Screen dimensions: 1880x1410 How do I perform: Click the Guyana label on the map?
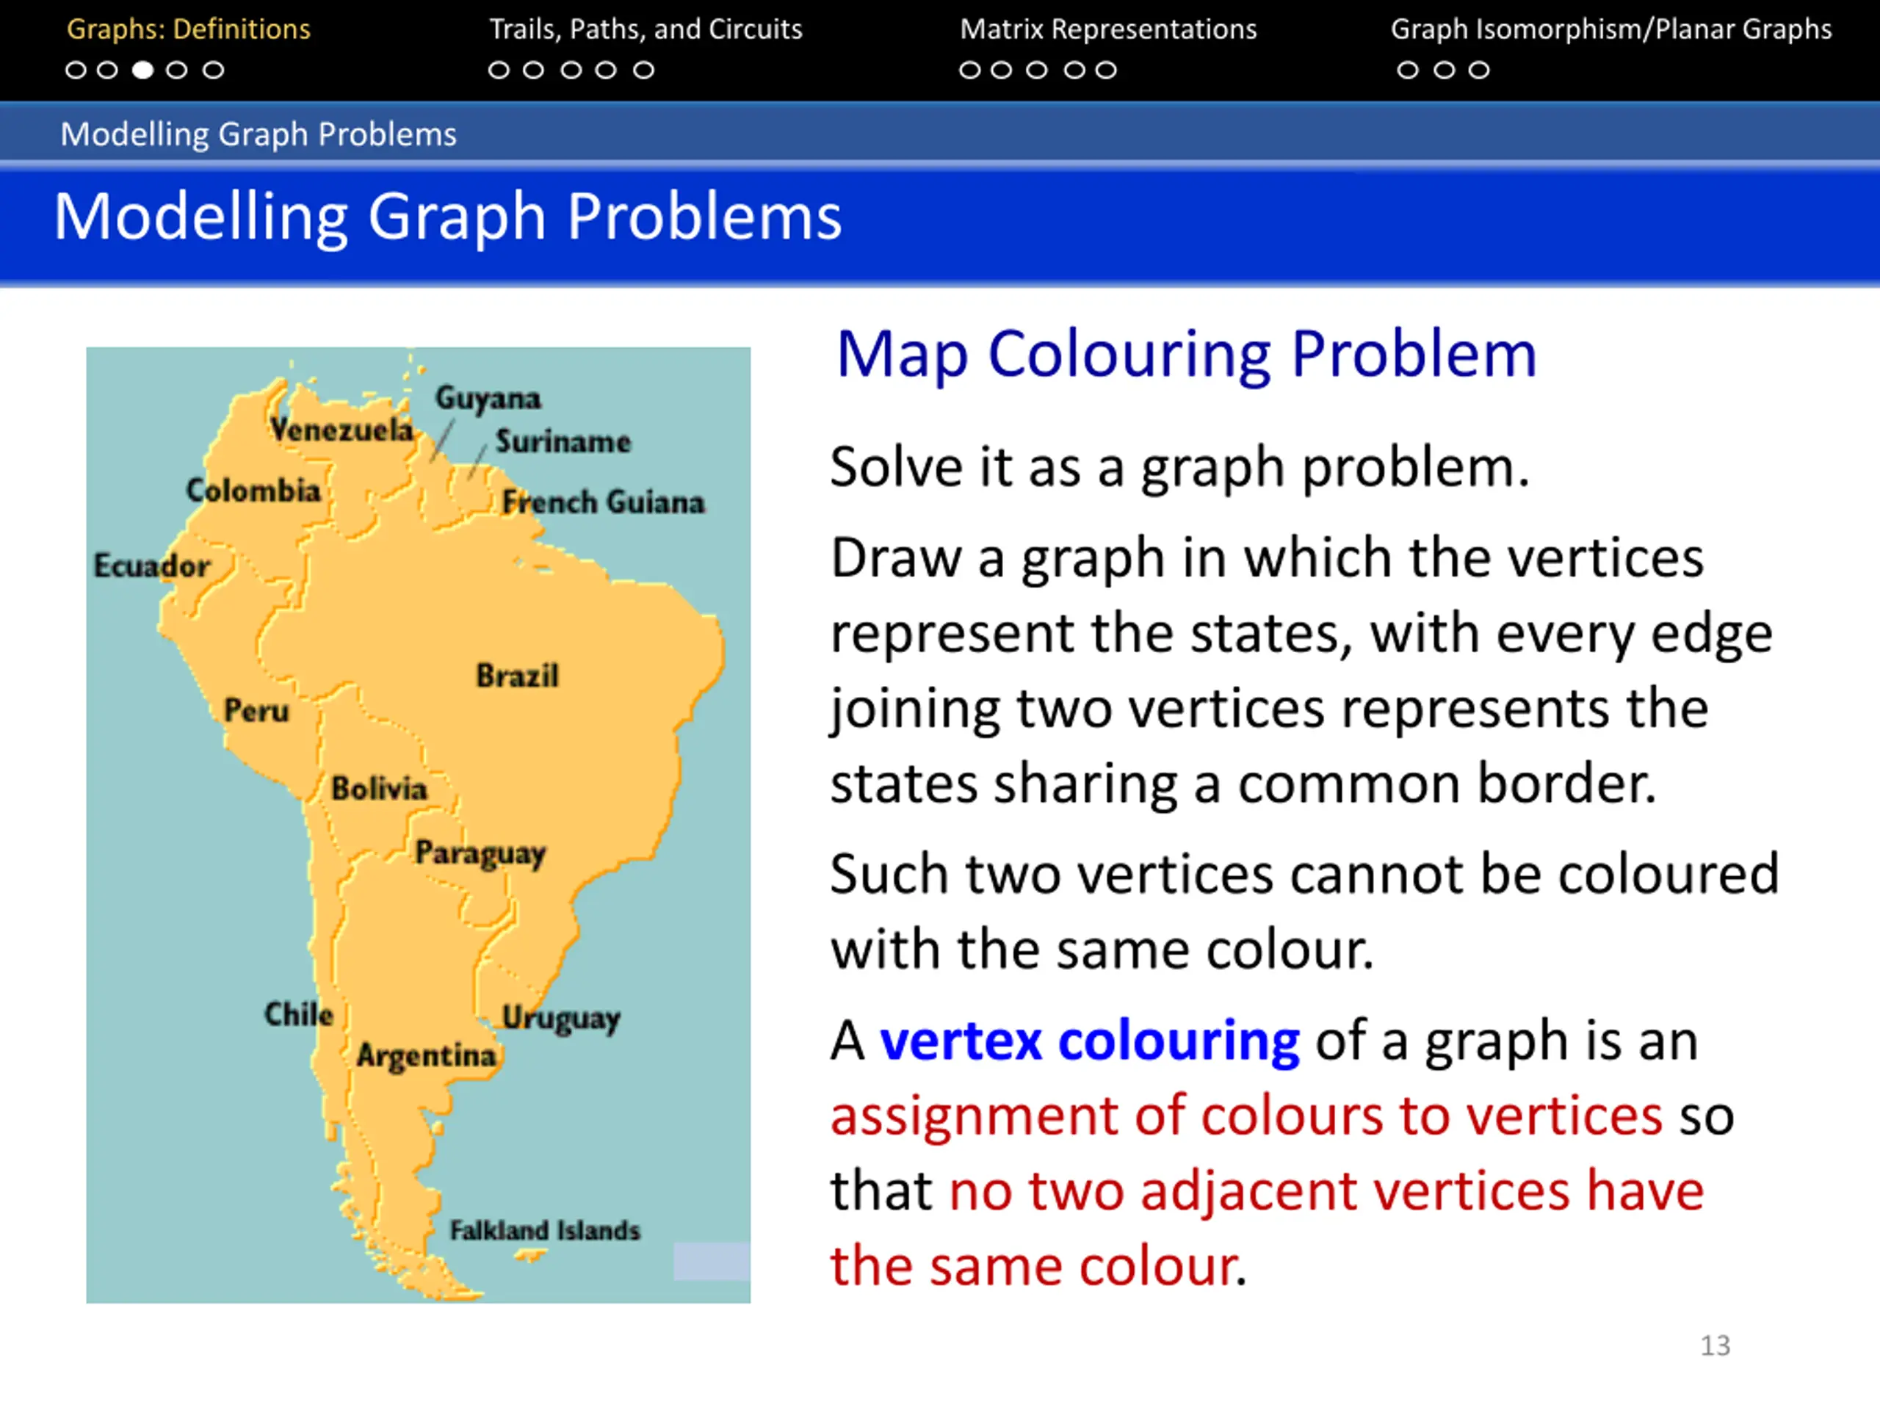(488, 399)
